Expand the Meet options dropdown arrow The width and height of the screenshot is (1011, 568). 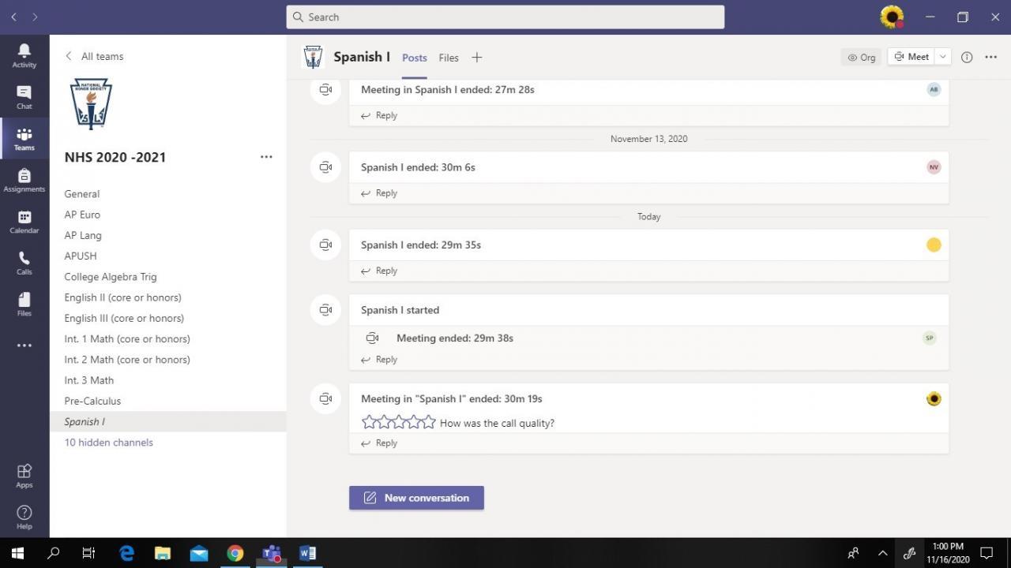[942, 57]
